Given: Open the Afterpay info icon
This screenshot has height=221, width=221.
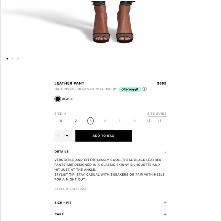Looking at the screenshot, I should click(x=144, y=89).
